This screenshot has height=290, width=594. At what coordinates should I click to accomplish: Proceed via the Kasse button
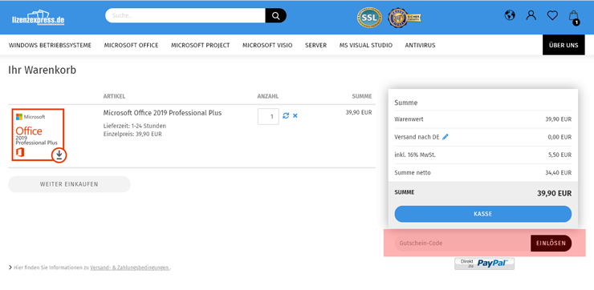(x=483, y=214)
